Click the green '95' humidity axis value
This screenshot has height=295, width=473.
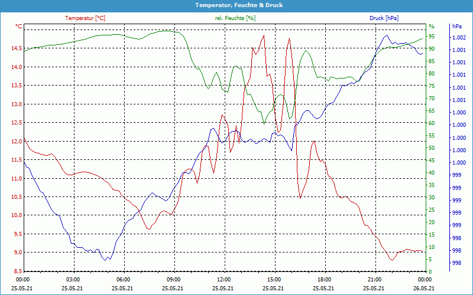tap(432, 37)
